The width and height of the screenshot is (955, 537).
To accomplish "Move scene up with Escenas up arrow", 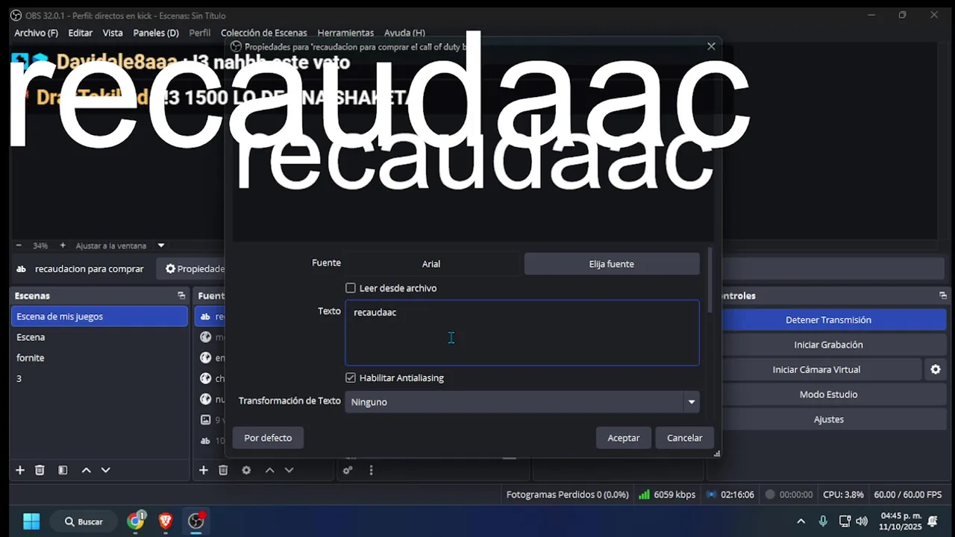I will pos(86,470).
